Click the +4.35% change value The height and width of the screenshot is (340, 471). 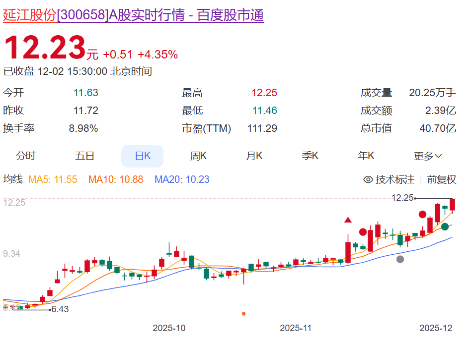click(x=157, y=55)
